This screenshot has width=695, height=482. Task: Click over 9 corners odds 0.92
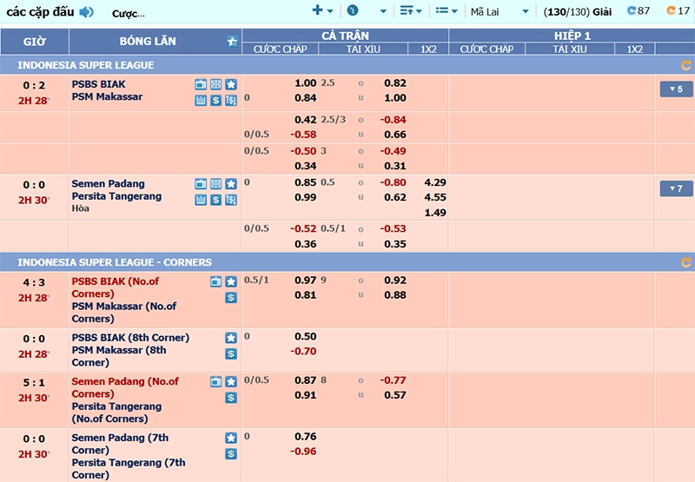(395, 281)
